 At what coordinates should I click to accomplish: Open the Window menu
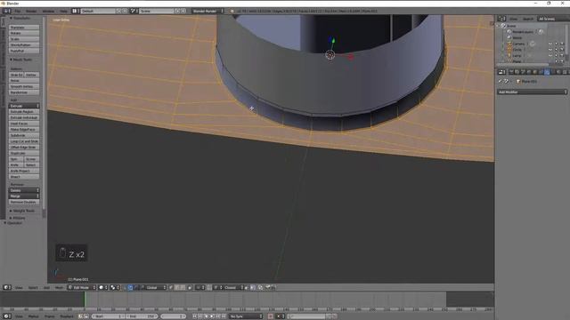coord(48,11)
